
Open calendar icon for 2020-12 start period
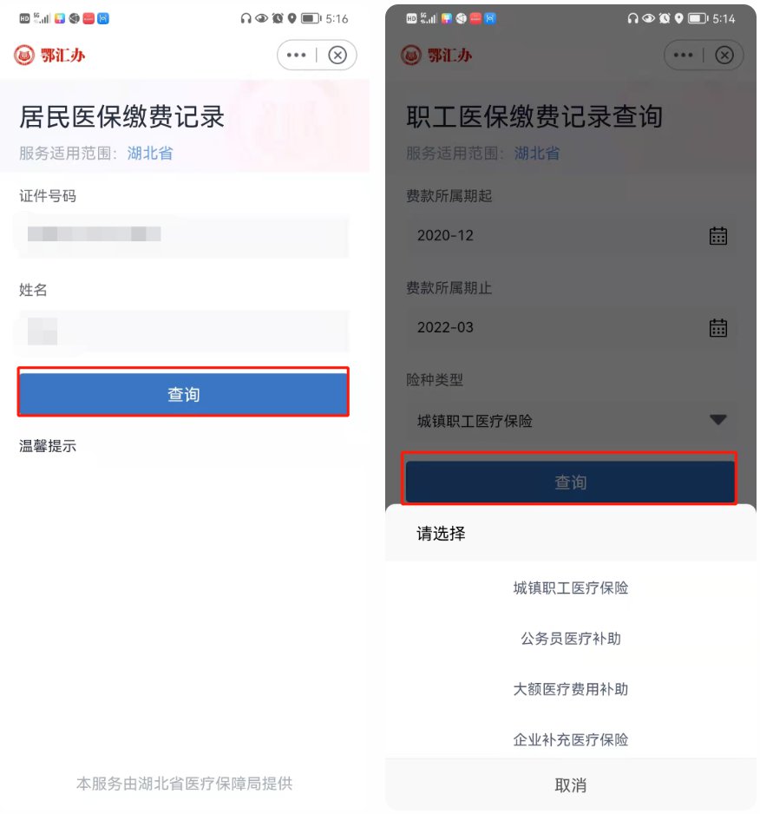coord(718,236)
